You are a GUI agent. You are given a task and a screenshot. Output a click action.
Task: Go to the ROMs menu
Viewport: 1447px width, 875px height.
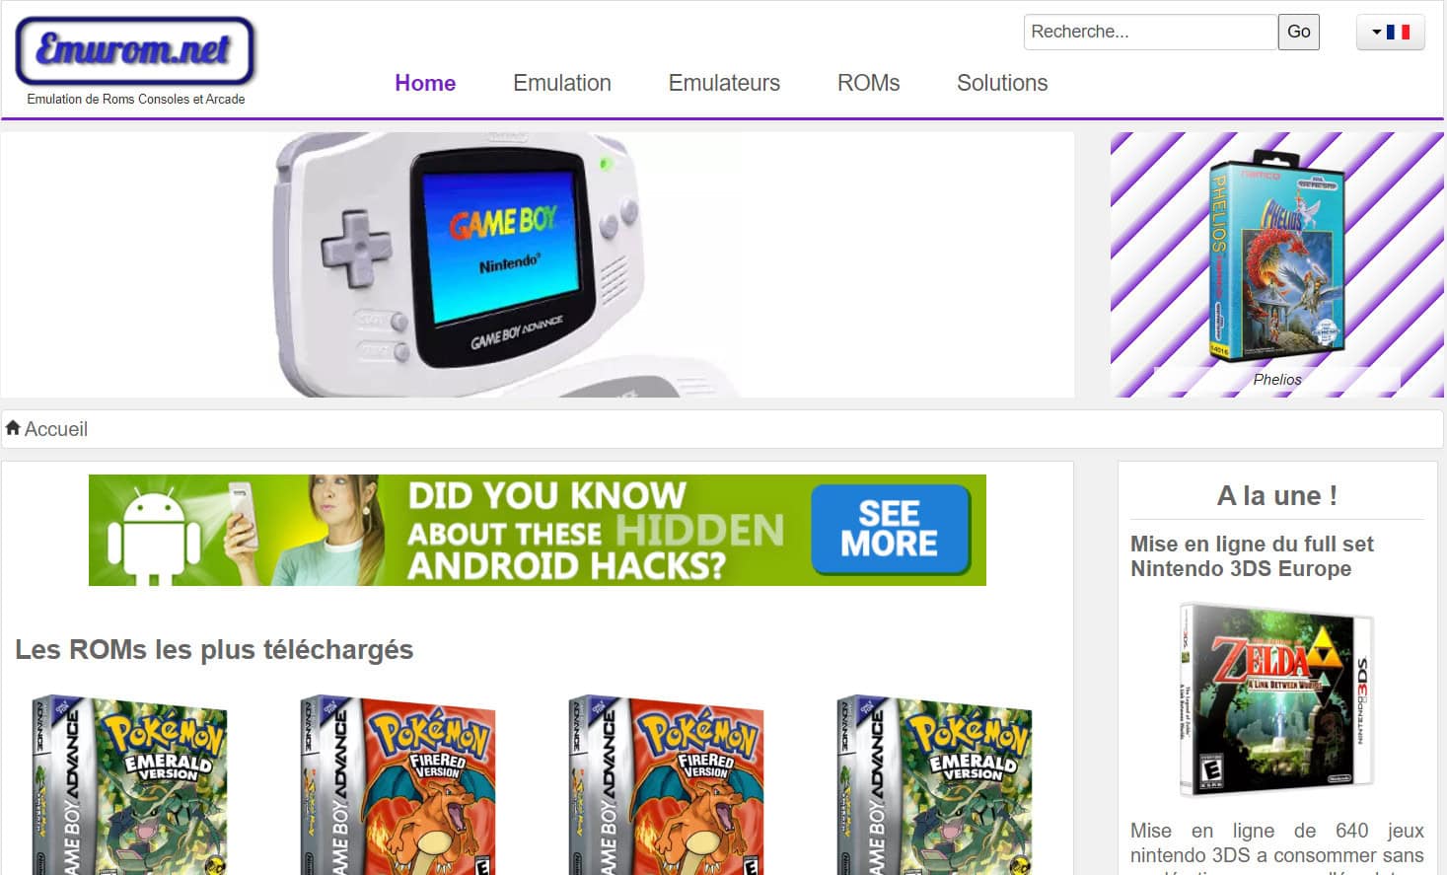[868, 83]
